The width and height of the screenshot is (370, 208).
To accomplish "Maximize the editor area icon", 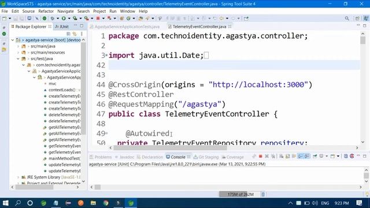I will 365,25.
